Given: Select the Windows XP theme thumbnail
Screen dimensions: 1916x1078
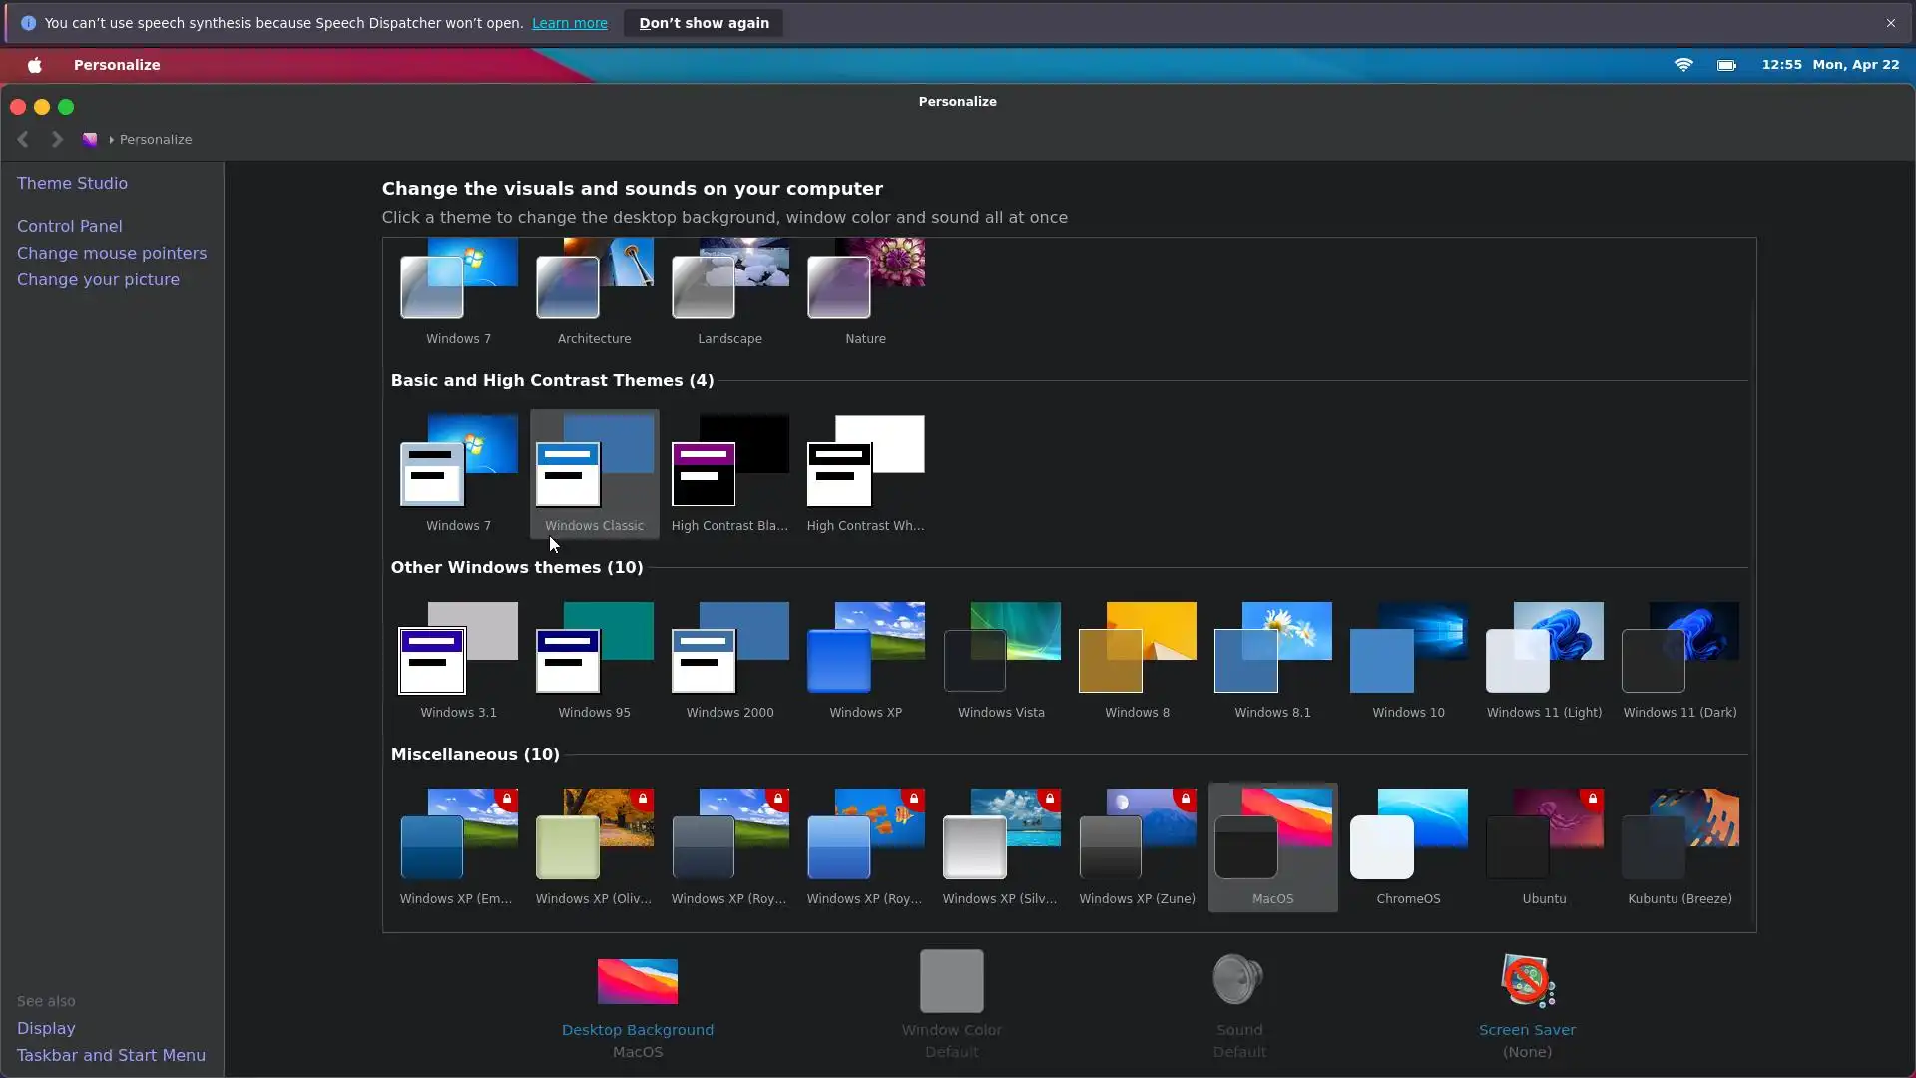Looking at the screenshot, I should pos(865,649).
